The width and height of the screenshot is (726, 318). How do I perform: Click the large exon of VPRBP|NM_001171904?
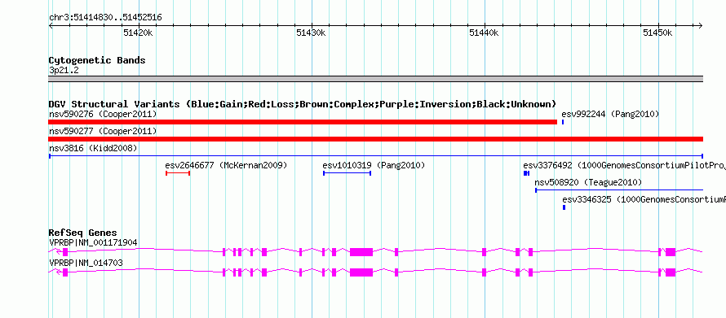tap(361, 252)
